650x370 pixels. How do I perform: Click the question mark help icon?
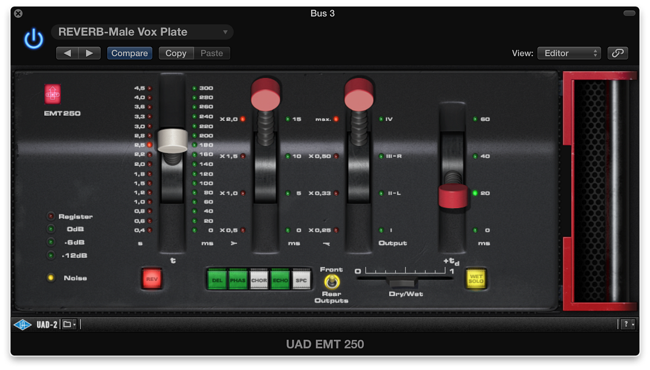(x=626, y=323)
